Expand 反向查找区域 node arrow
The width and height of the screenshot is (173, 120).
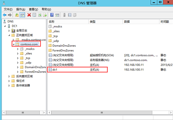[x=9, y=76]
